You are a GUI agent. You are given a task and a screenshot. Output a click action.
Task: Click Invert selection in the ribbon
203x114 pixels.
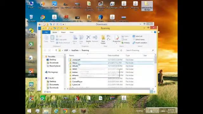[x=140, y=43]
